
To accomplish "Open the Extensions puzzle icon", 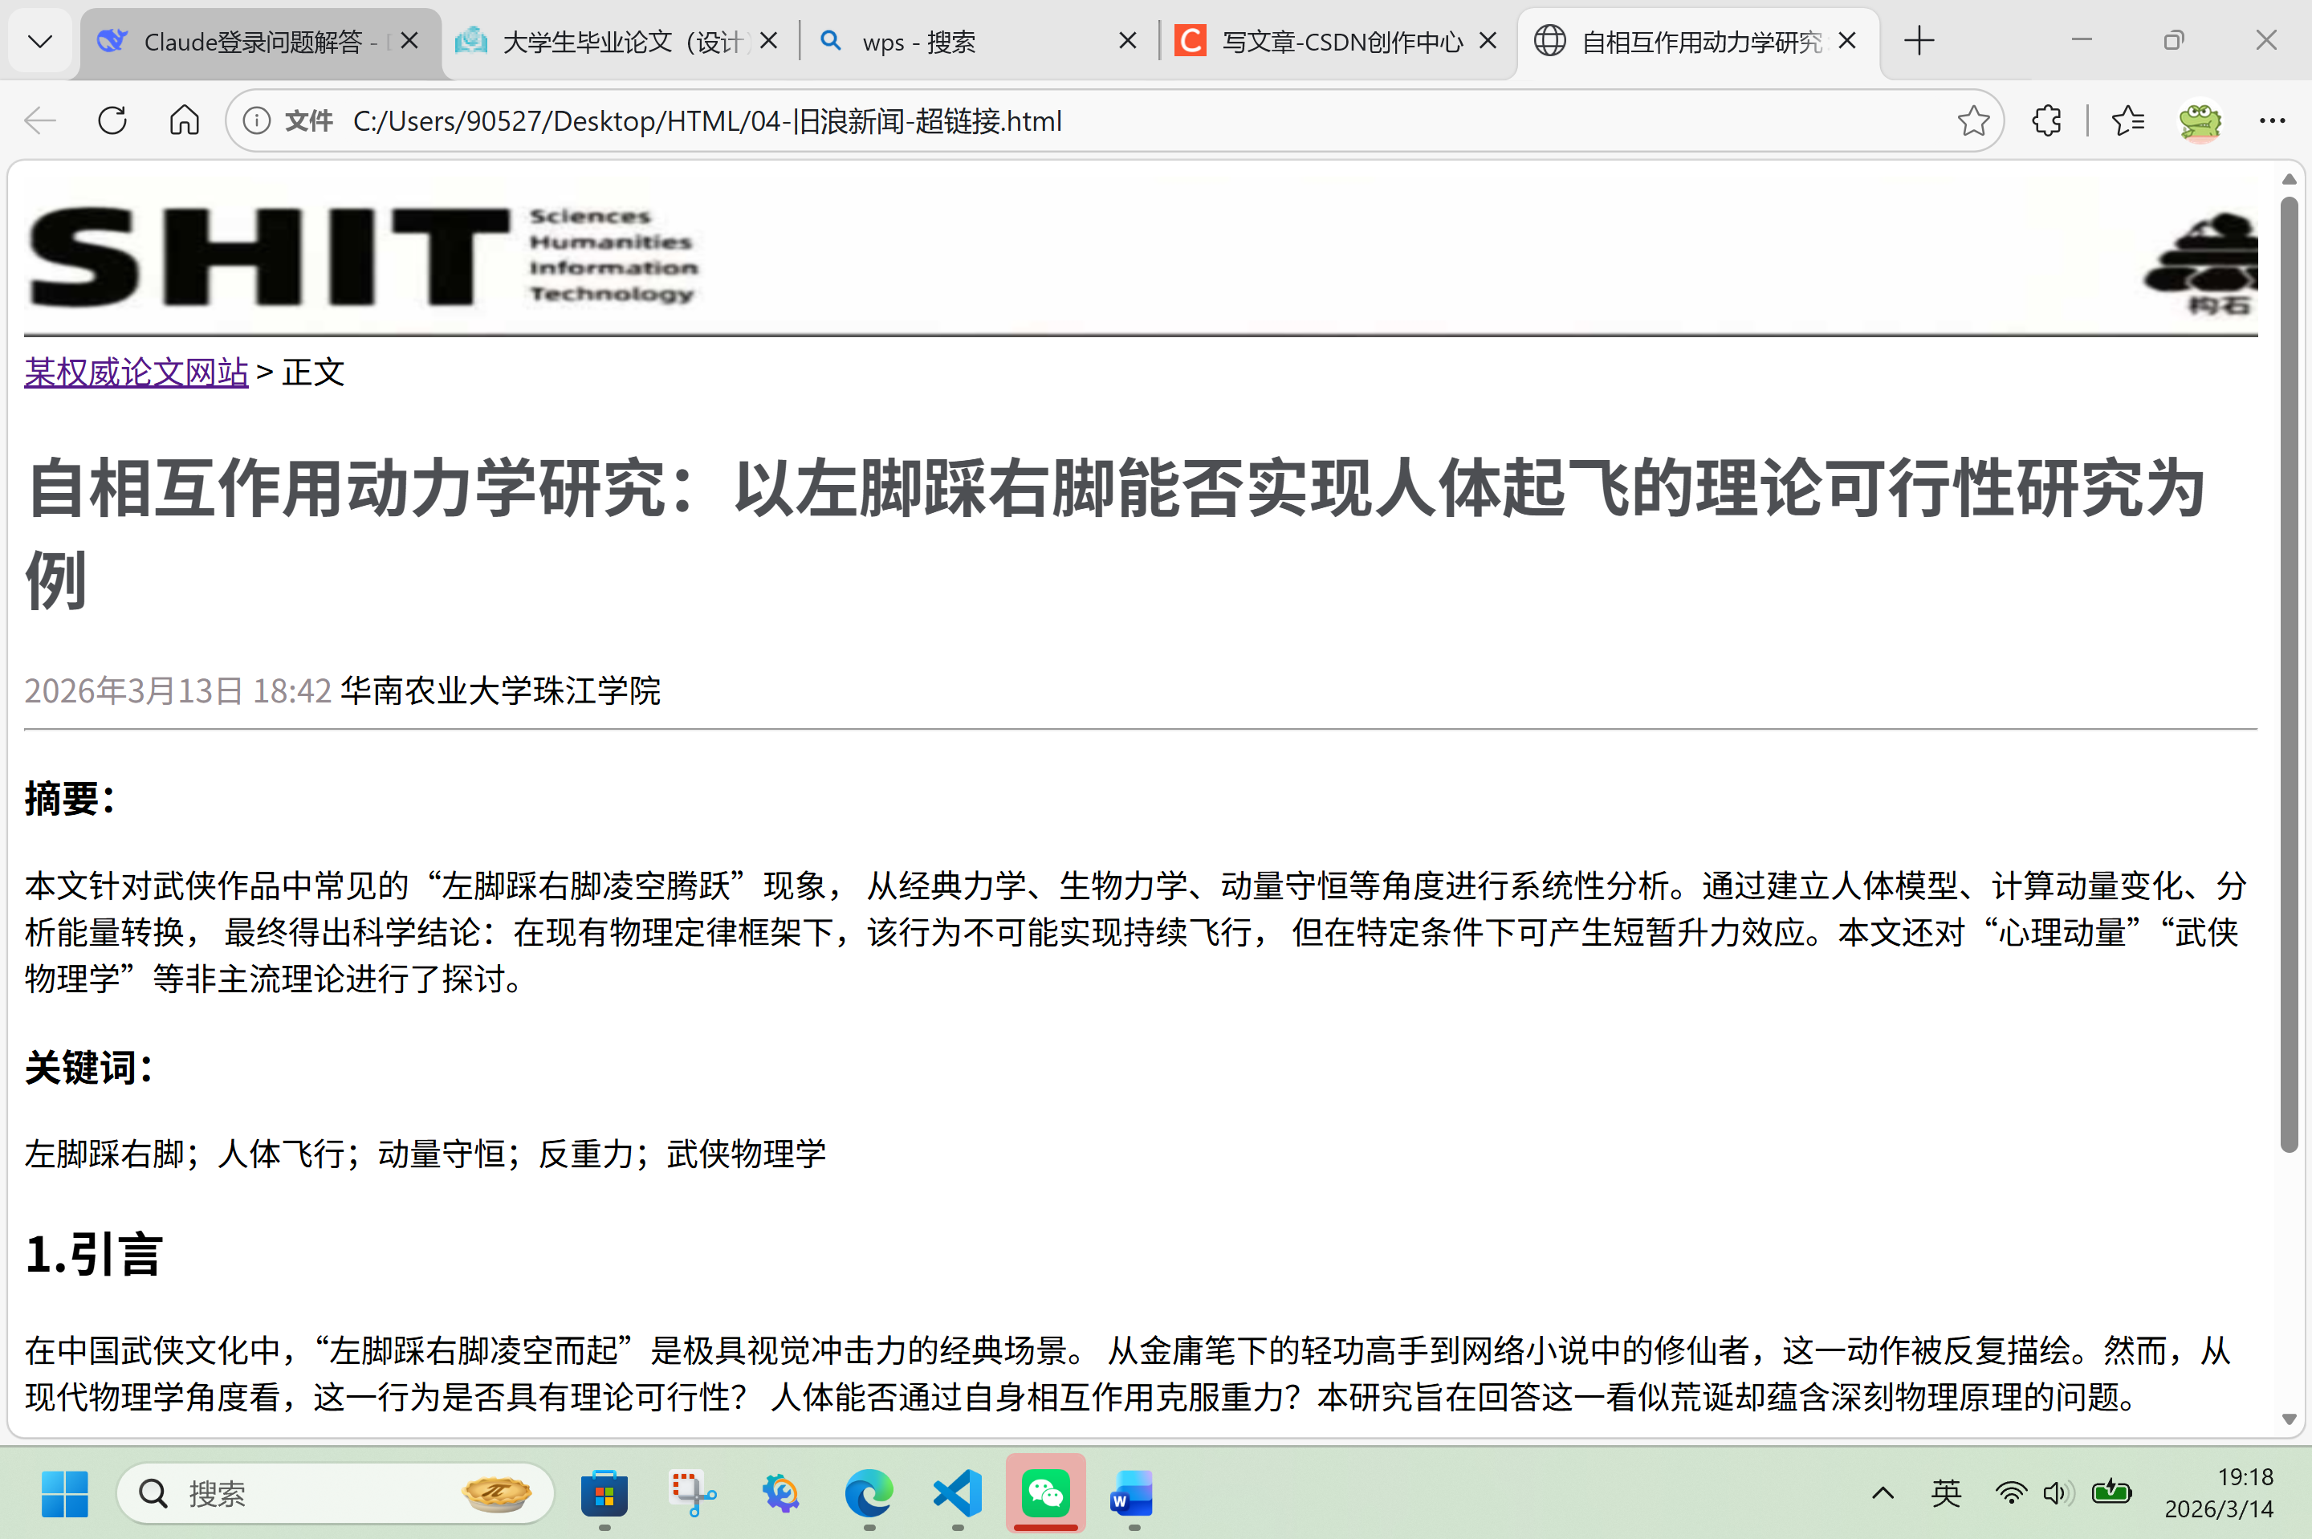I will click(2047, 120).
